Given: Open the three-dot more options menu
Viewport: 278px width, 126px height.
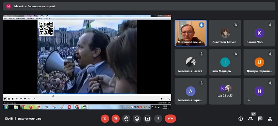Looking at the screenshot, I should (158, 119).
